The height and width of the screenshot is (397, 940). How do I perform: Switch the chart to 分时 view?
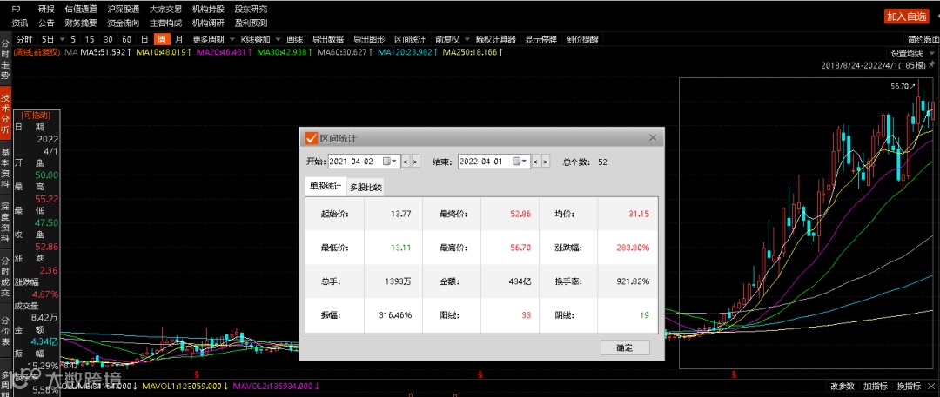24,39
